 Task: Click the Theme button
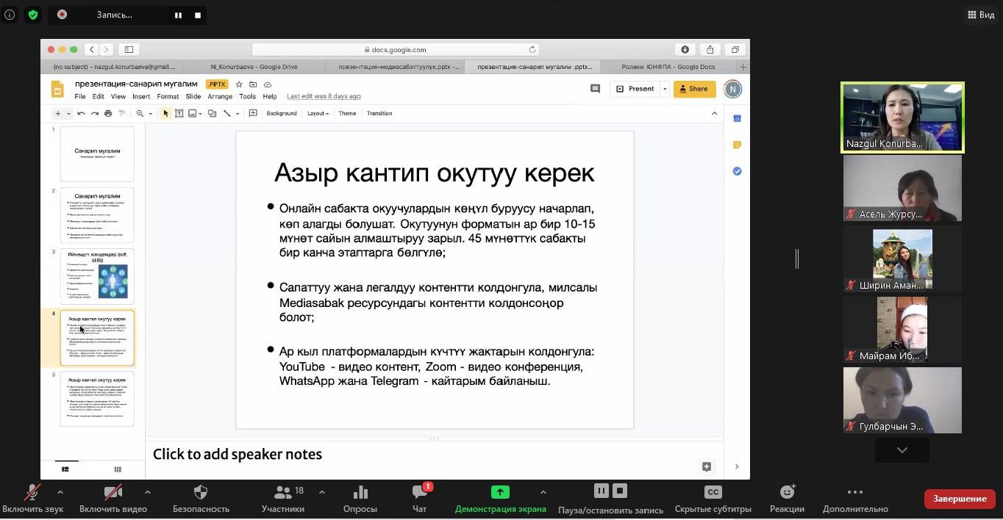tap(347, 113)
